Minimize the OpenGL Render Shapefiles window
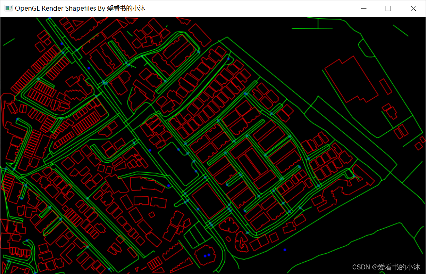Screen dimensions: 426x274 (x=363, y=9)
